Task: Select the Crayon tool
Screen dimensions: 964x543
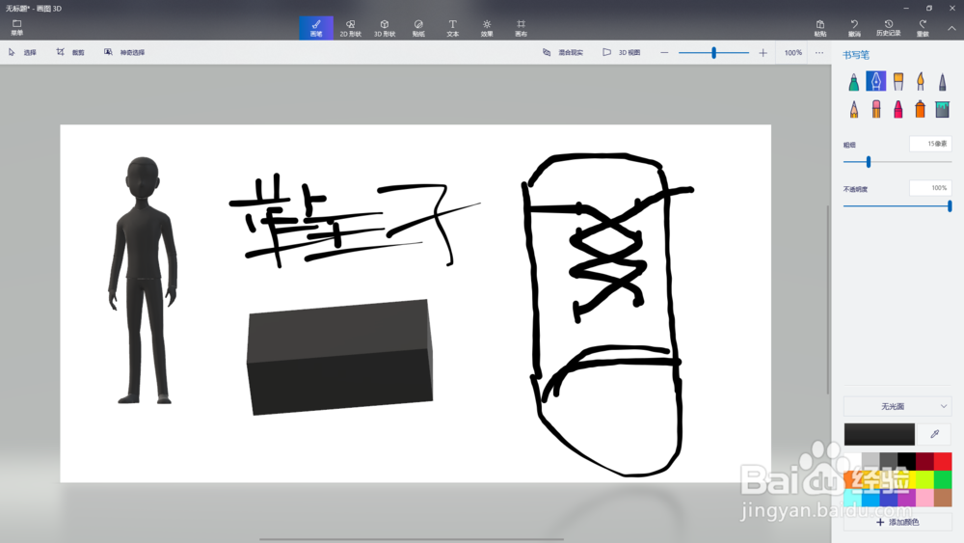Action: [898, 109]
